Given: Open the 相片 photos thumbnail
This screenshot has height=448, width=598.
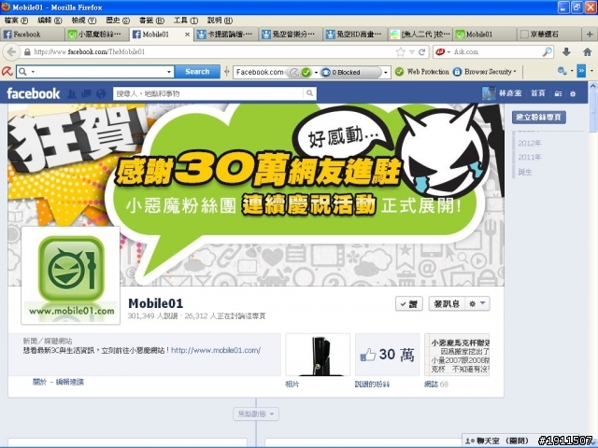Looking at the screenshot, I should [x=318, y=355].
